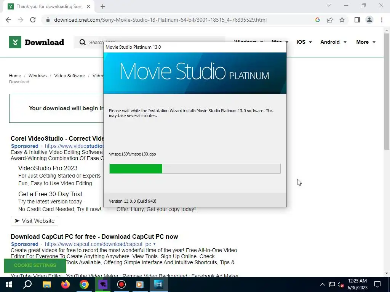
Task: Open the purple taskbar app icon
Action: (103, 284)
